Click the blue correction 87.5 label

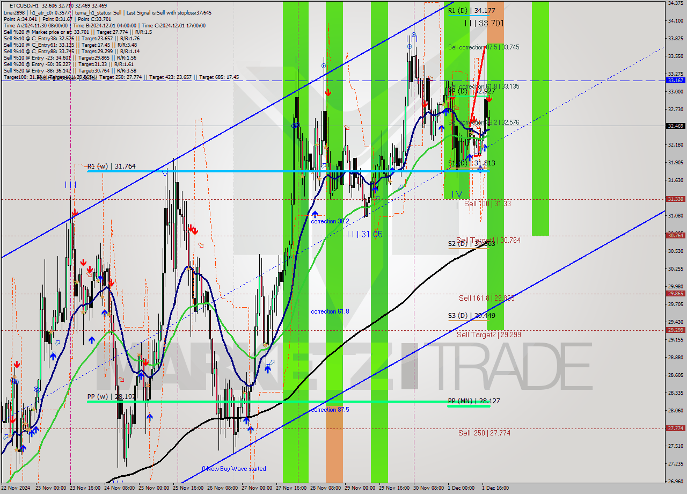pos(330,410)
